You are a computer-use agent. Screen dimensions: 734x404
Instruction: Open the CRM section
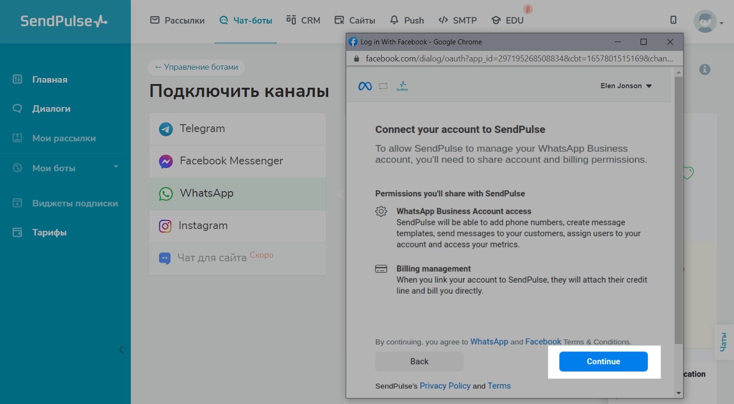[x=303, y=20]
